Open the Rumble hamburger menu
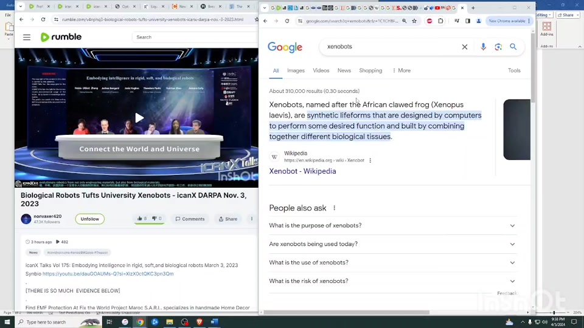The width and height of the screenshot is (584, 328). (27, 37)
